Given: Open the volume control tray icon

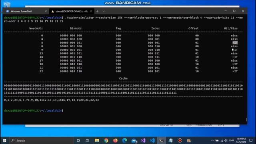Looking at the screenshot, I should point(226,140).
